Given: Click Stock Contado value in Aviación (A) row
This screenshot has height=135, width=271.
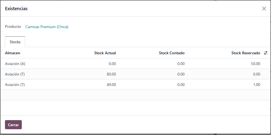Looking at the screenshot, I should [x=181, y=64].
